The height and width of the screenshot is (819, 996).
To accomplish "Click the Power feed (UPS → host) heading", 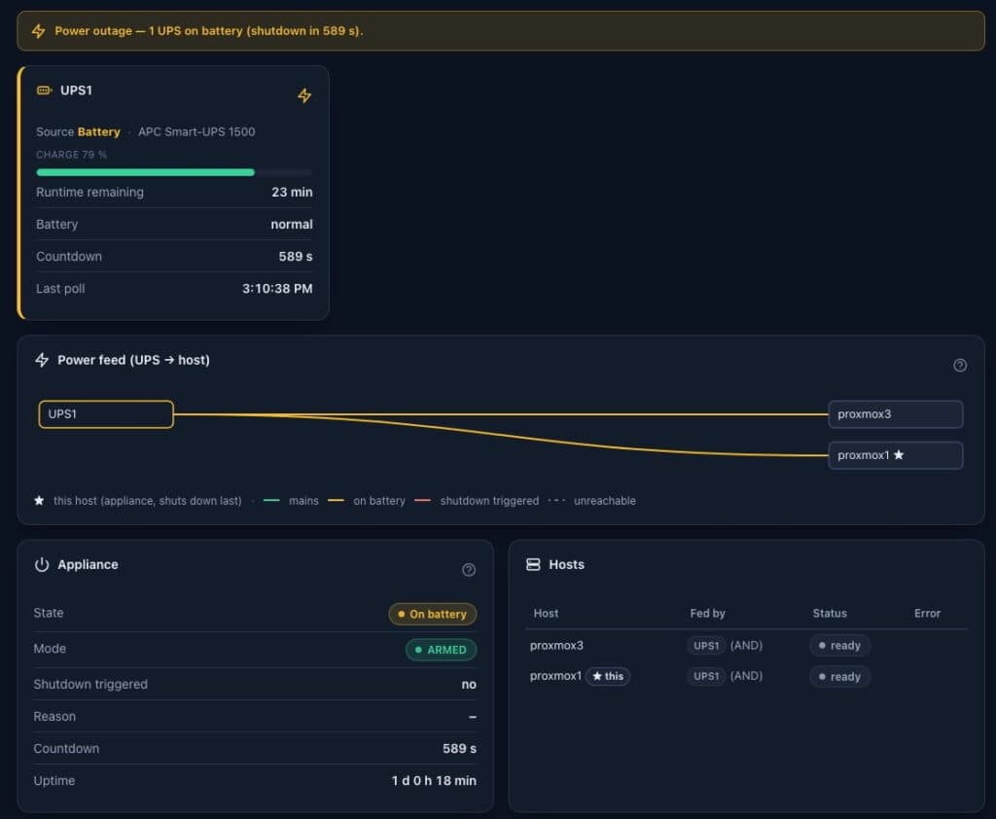I will 133,360.
